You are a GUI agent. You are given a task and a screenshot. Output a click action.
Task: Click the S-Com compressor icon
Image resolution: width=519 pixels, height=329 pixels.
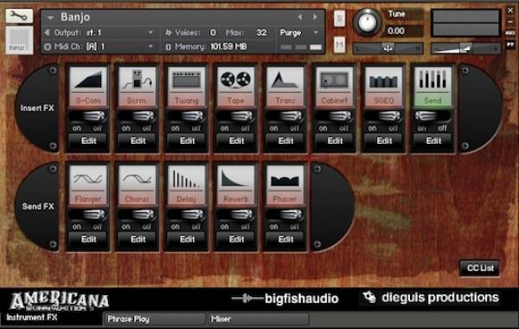88,80
